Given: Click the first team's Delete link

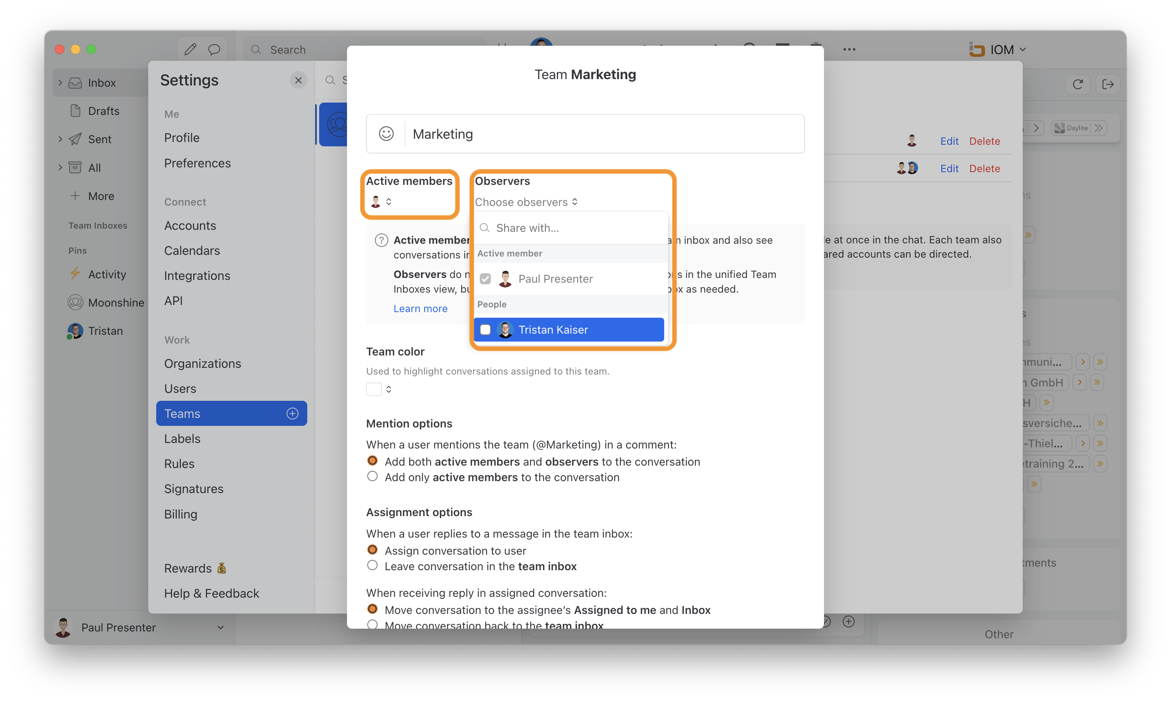Looking at the screenshot, I should (x=985, y=141).
